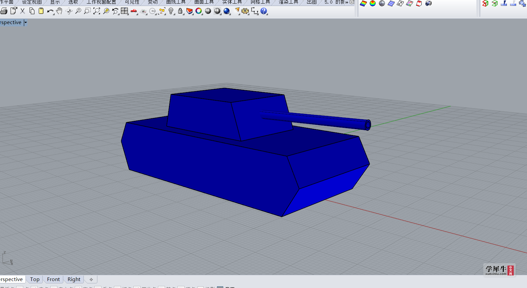Click the Copy icon
The image size is (527, 288).
coord(32,11)
